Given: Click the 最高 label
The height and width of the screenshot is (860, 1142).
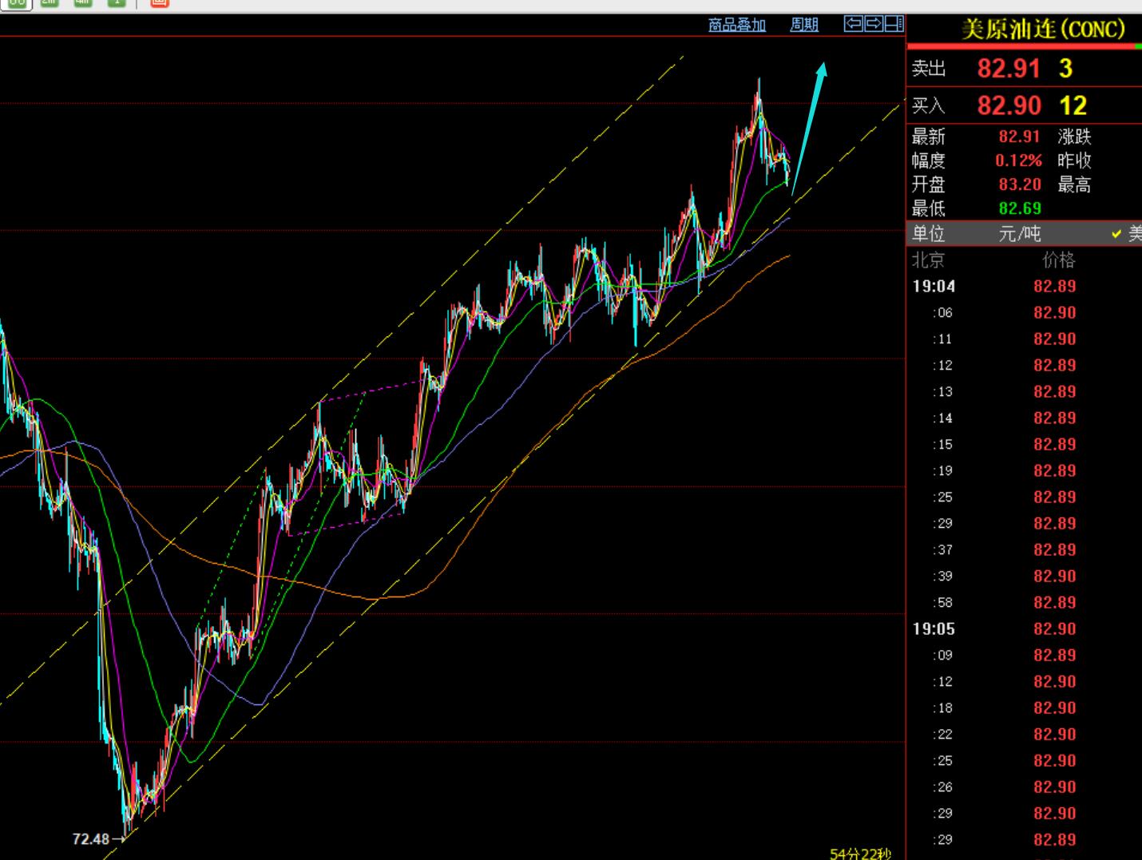Looking at the screenshot, I should click(1074, 184).
